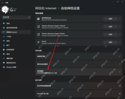Open 辅助功能 in the sidebar
The height and width of the screenshot is (99, 125).
[16, 58]
